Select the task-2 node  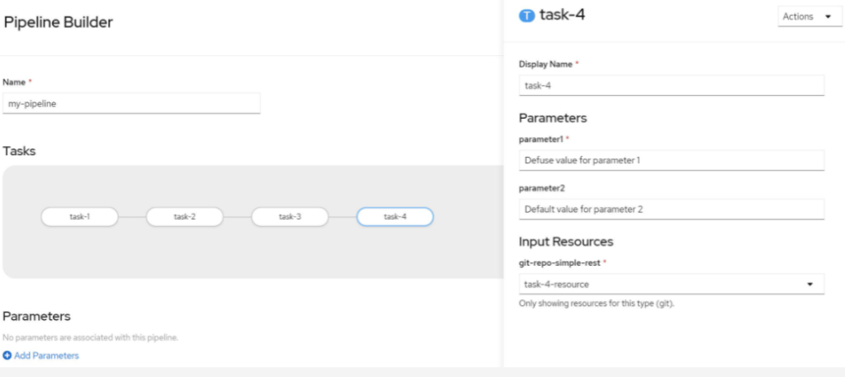tap(185, 216)
